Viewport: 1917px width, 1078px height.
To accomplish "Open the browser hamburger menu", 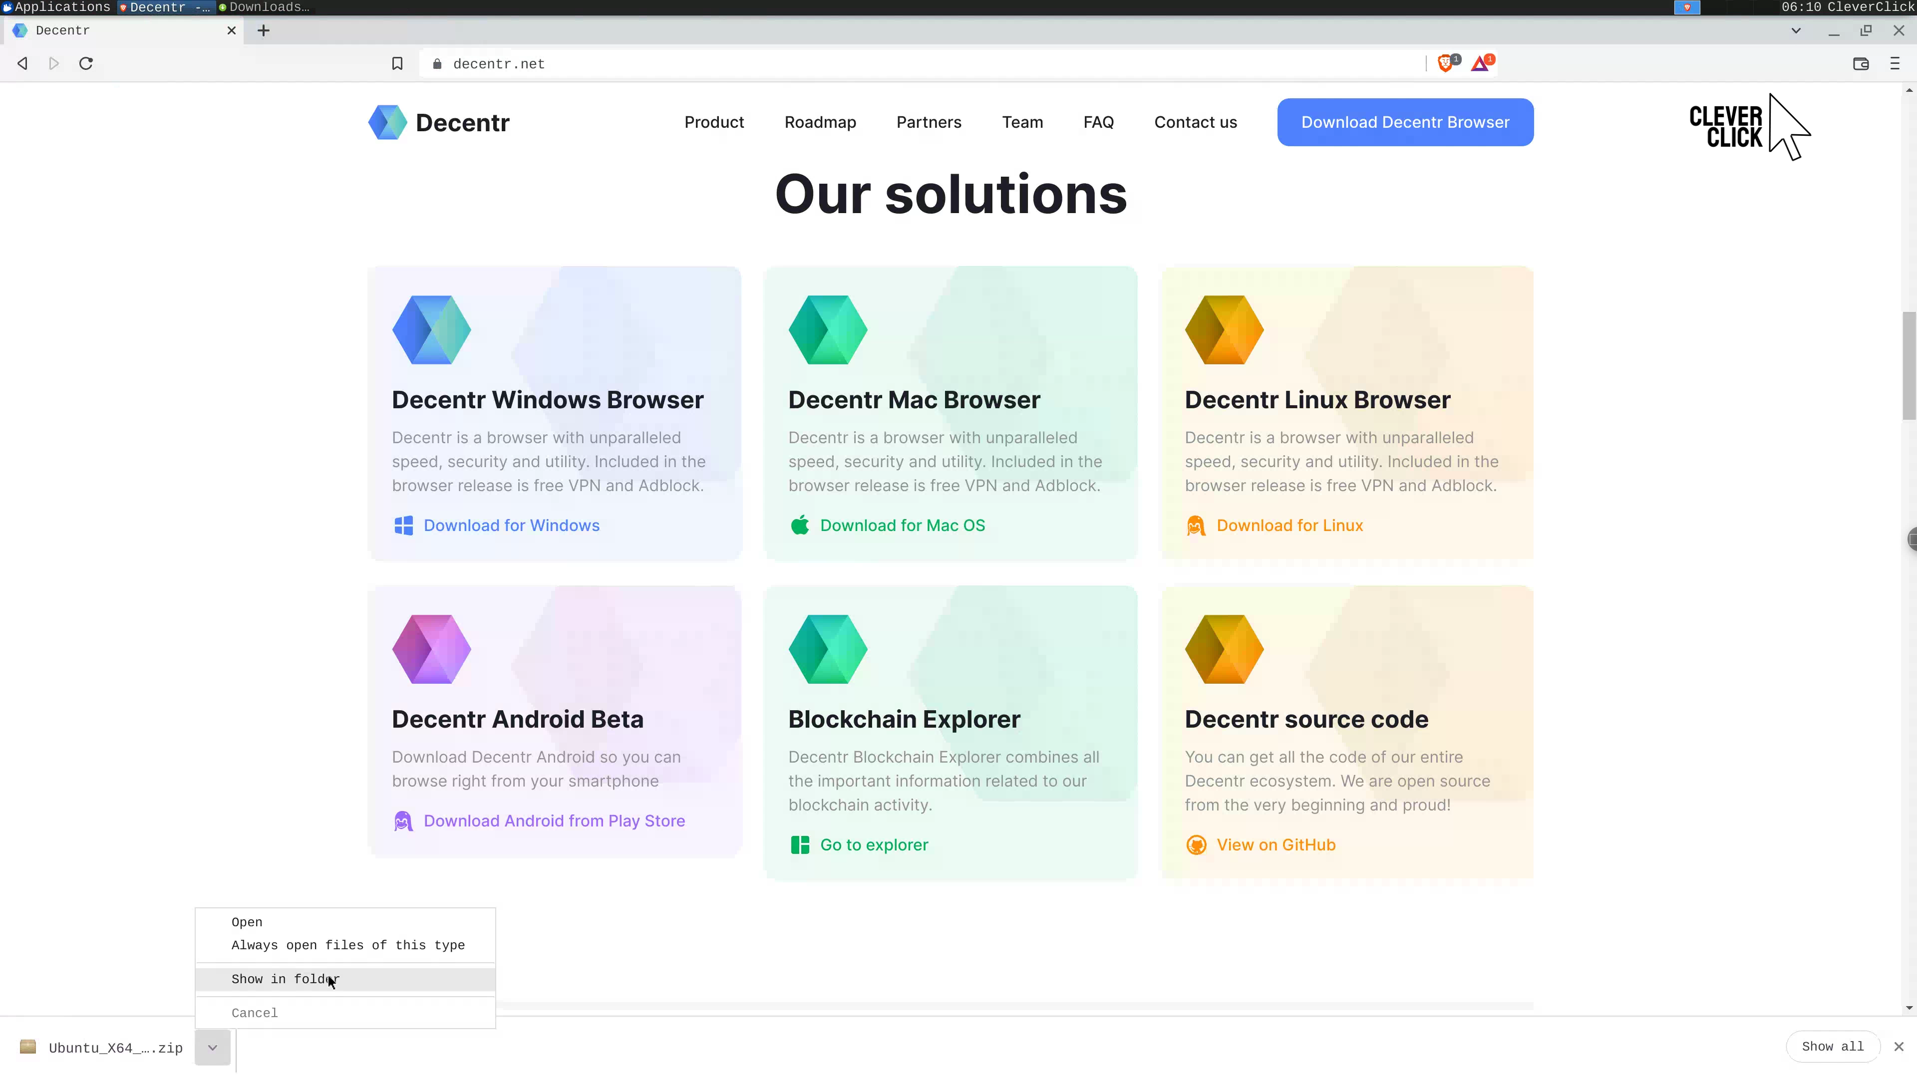I will pos(1895,63).
